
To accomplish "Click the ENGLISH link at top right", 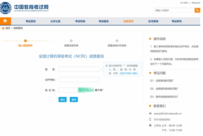I will click(196, 3).
